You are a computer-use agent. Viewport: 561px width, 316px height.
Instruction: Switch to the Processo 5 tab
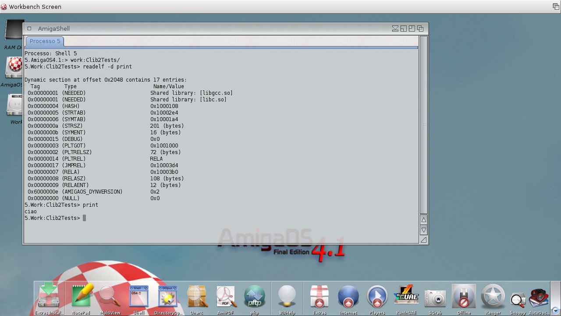(45, 41)
